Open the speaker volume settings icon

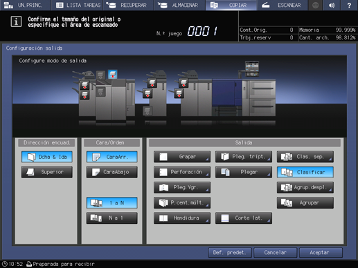tap(332, 5)
